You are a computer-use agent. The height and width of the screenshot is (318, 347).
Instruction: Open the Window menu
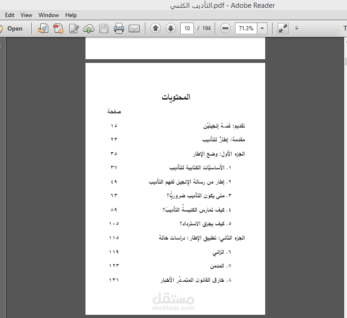[49, 15]
